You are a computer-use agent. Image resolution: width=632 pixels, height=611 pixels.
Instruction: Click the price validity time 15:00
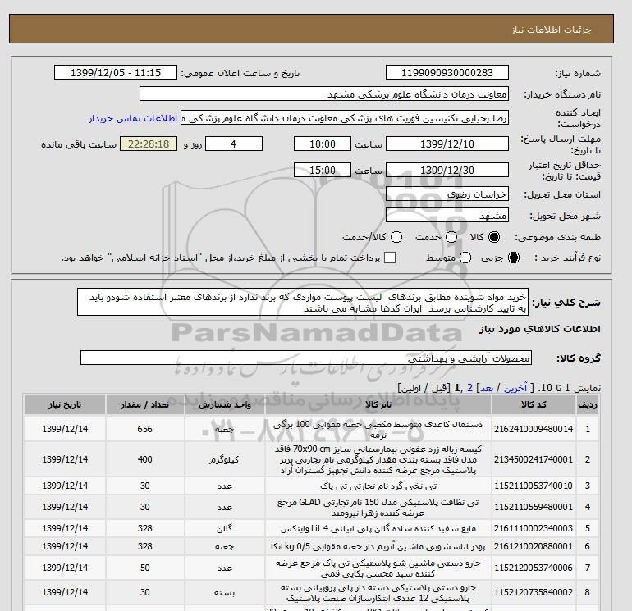point(323,170)
